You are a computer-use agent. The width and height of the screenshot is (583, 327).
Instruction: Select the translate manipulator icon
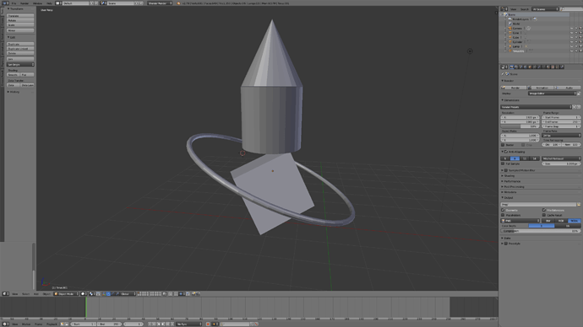(108, 294)
